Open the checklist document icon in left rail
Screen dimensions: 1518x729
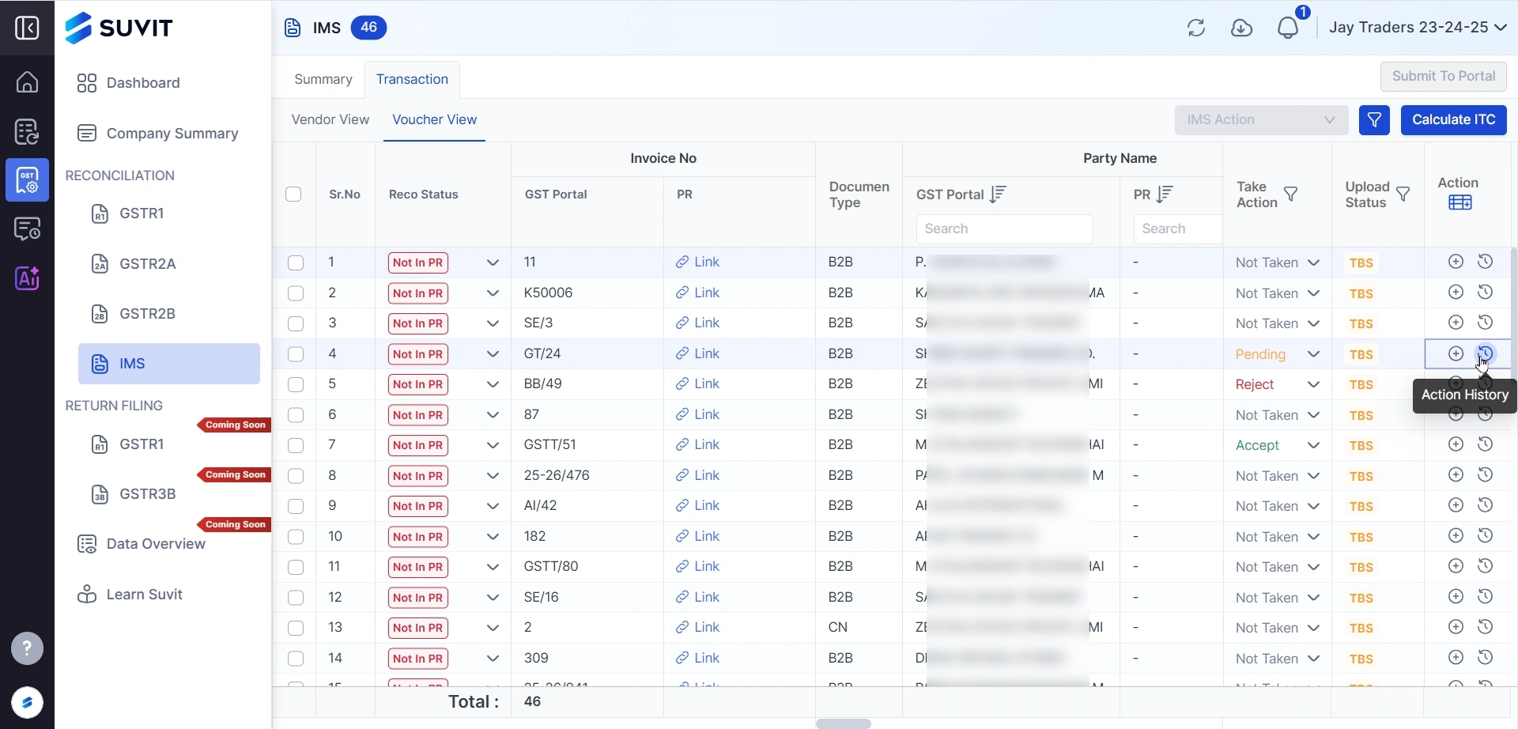[x=27, y=132]
